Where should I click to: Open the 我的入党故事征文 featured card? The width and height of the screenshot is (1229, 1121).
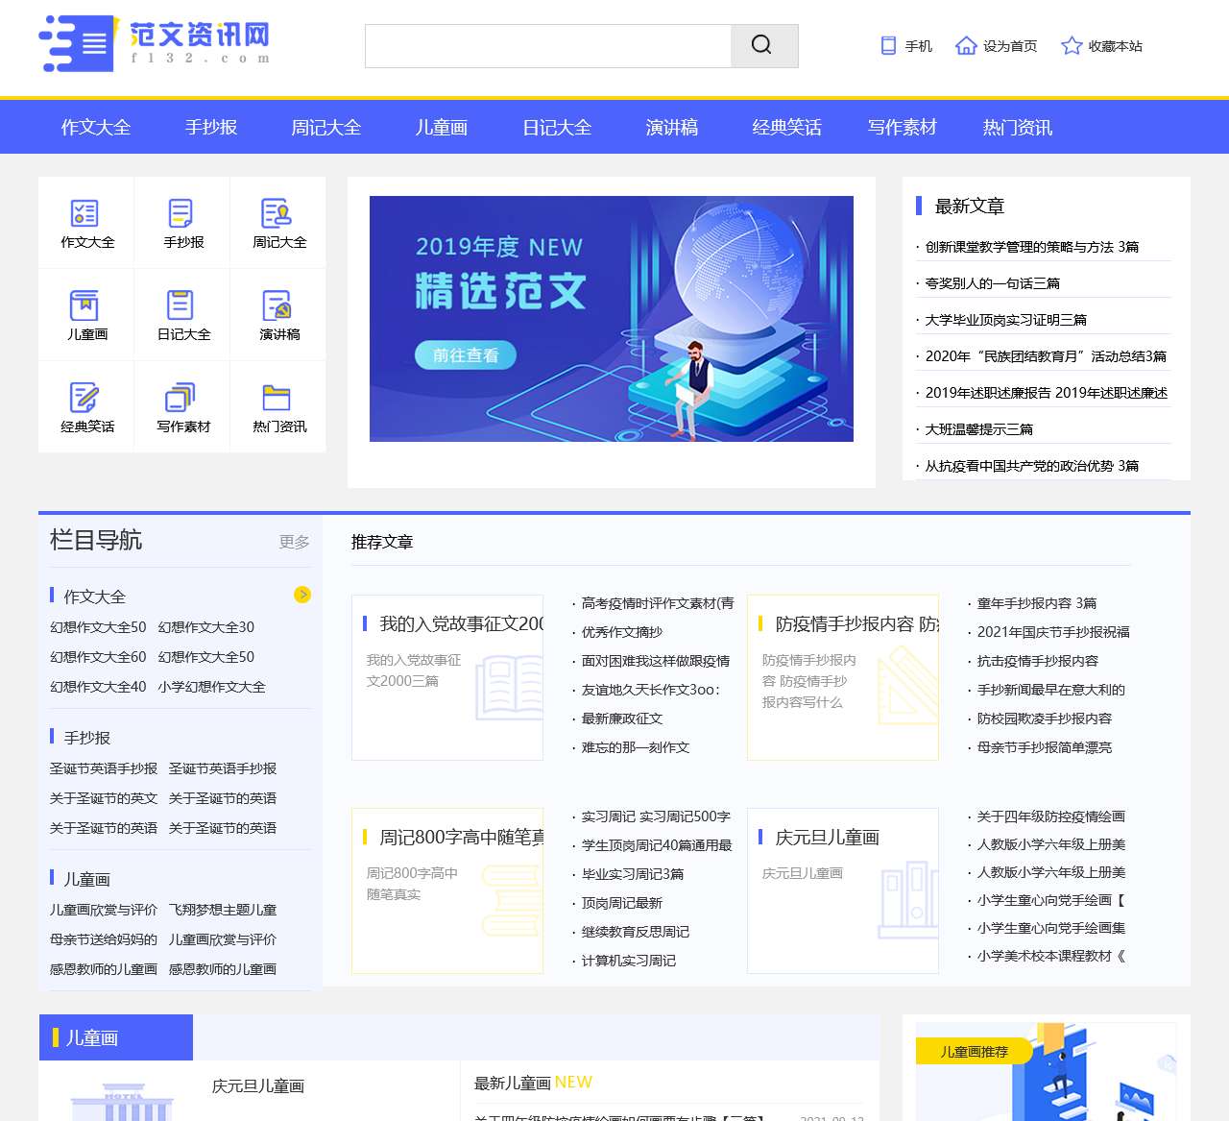click(447, 677)
